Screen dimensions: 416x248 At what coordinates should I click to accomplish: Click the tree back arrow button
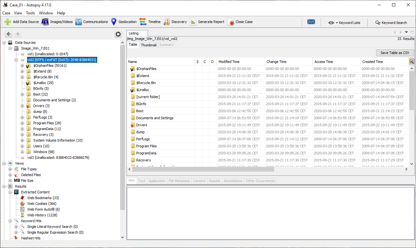click(x=9, y=34)
